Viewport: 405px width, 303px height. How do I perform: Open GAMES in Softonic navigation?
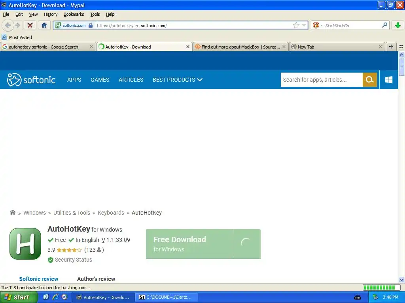pos(100,80)
